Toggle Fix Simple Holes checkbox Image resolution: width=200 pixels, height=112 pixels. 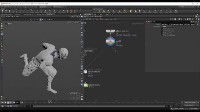click(x=162, y=33)
